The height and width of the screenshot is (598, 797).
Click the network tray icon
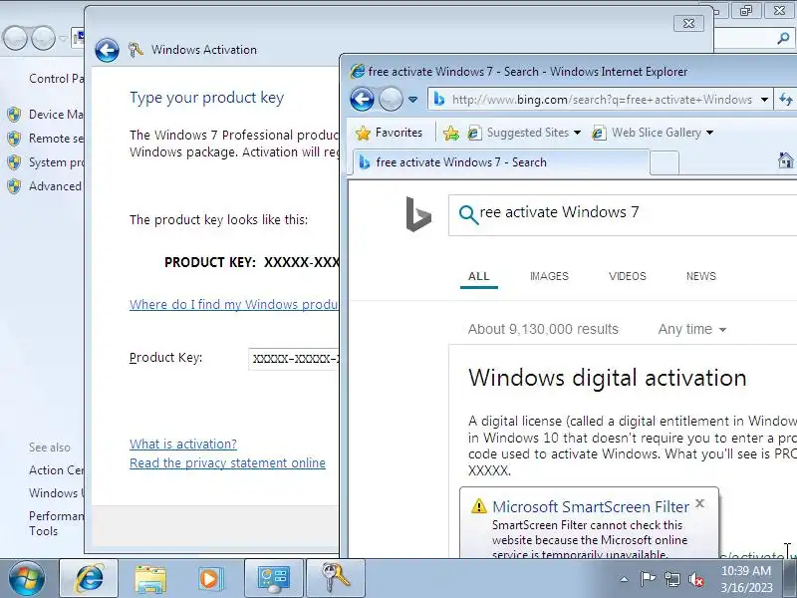[x=671, y=579]
